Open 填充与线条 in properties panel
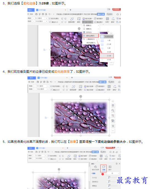 point(95,168)
